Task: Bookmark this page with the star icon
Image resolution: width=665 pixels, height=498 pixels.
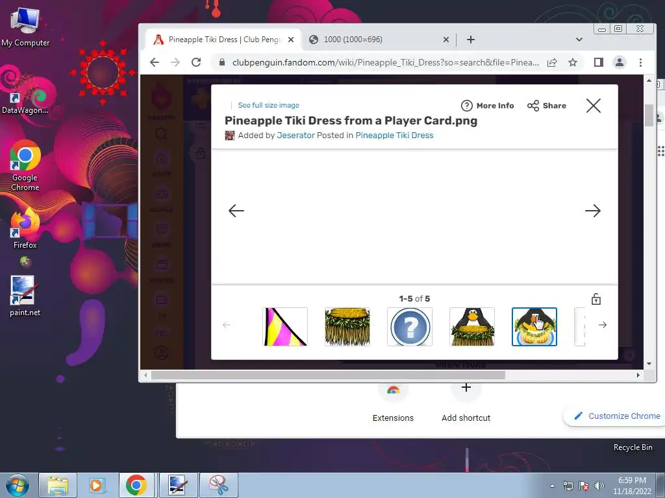Action: [x=573, y=63]
